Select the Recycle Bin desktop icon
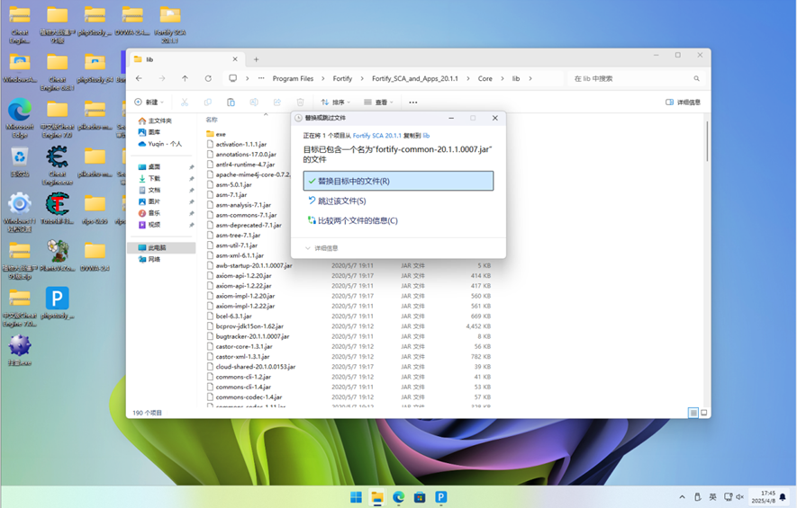Screen dimensions: 797x508 click(20, 161)
